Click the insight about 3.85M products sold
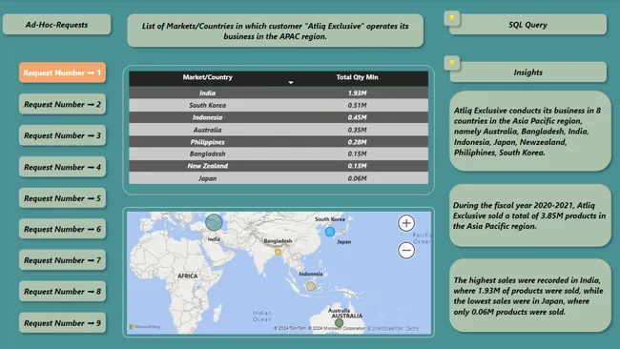 point(529,216)
